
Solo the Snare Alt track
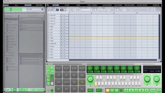(x=67, y=43)
